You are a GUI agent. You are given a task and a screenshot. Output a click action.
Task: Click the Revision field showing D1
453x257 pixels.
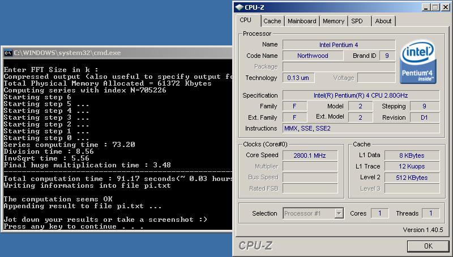coord(424,117)
